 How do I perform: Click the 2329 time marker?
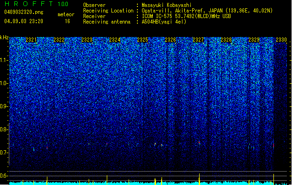coord(254,40)
